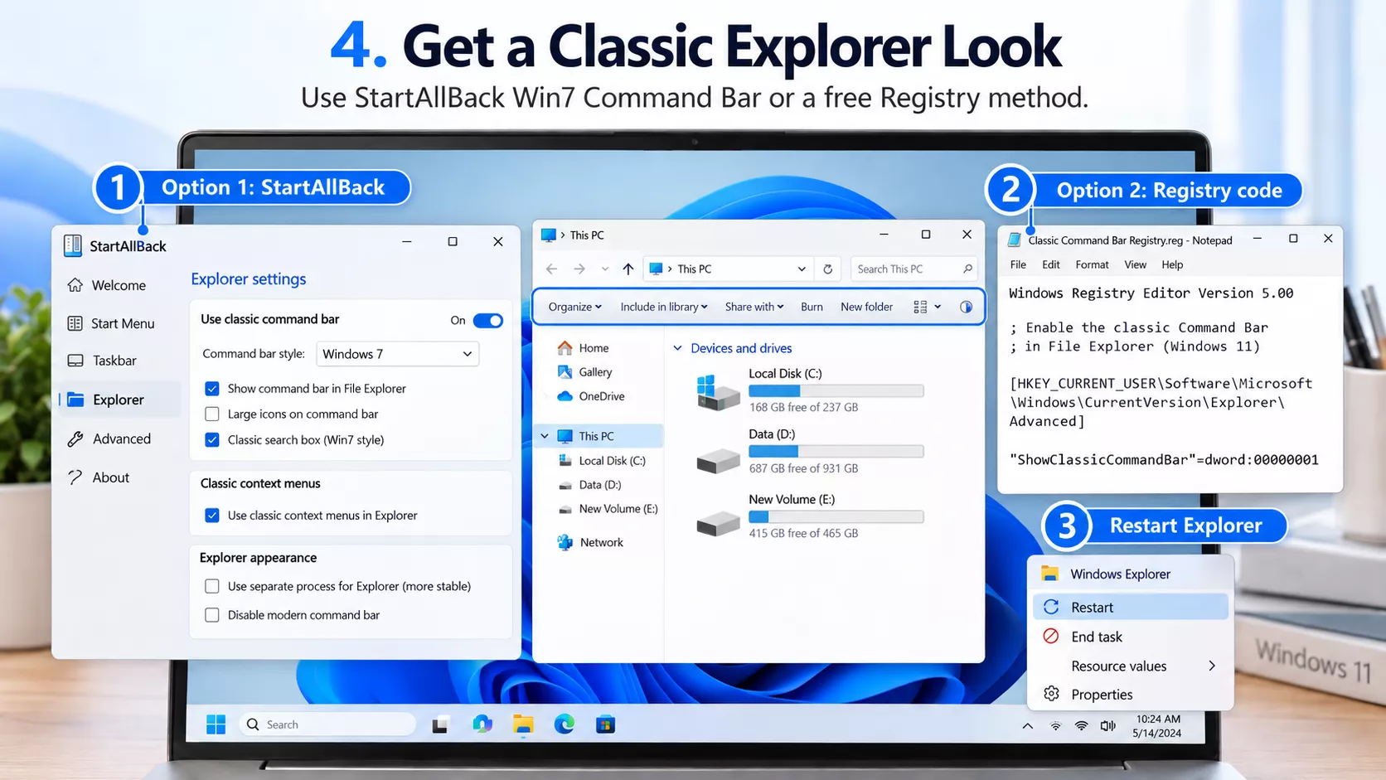Open the Organize dropdown menu
Image resolution: width=1386 pixels, height=780 pixels.
click(575, 307)
